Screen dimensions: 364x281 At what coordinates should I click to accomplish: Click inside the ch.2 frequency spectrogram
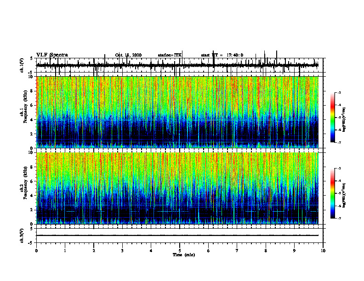click(177, 188)
